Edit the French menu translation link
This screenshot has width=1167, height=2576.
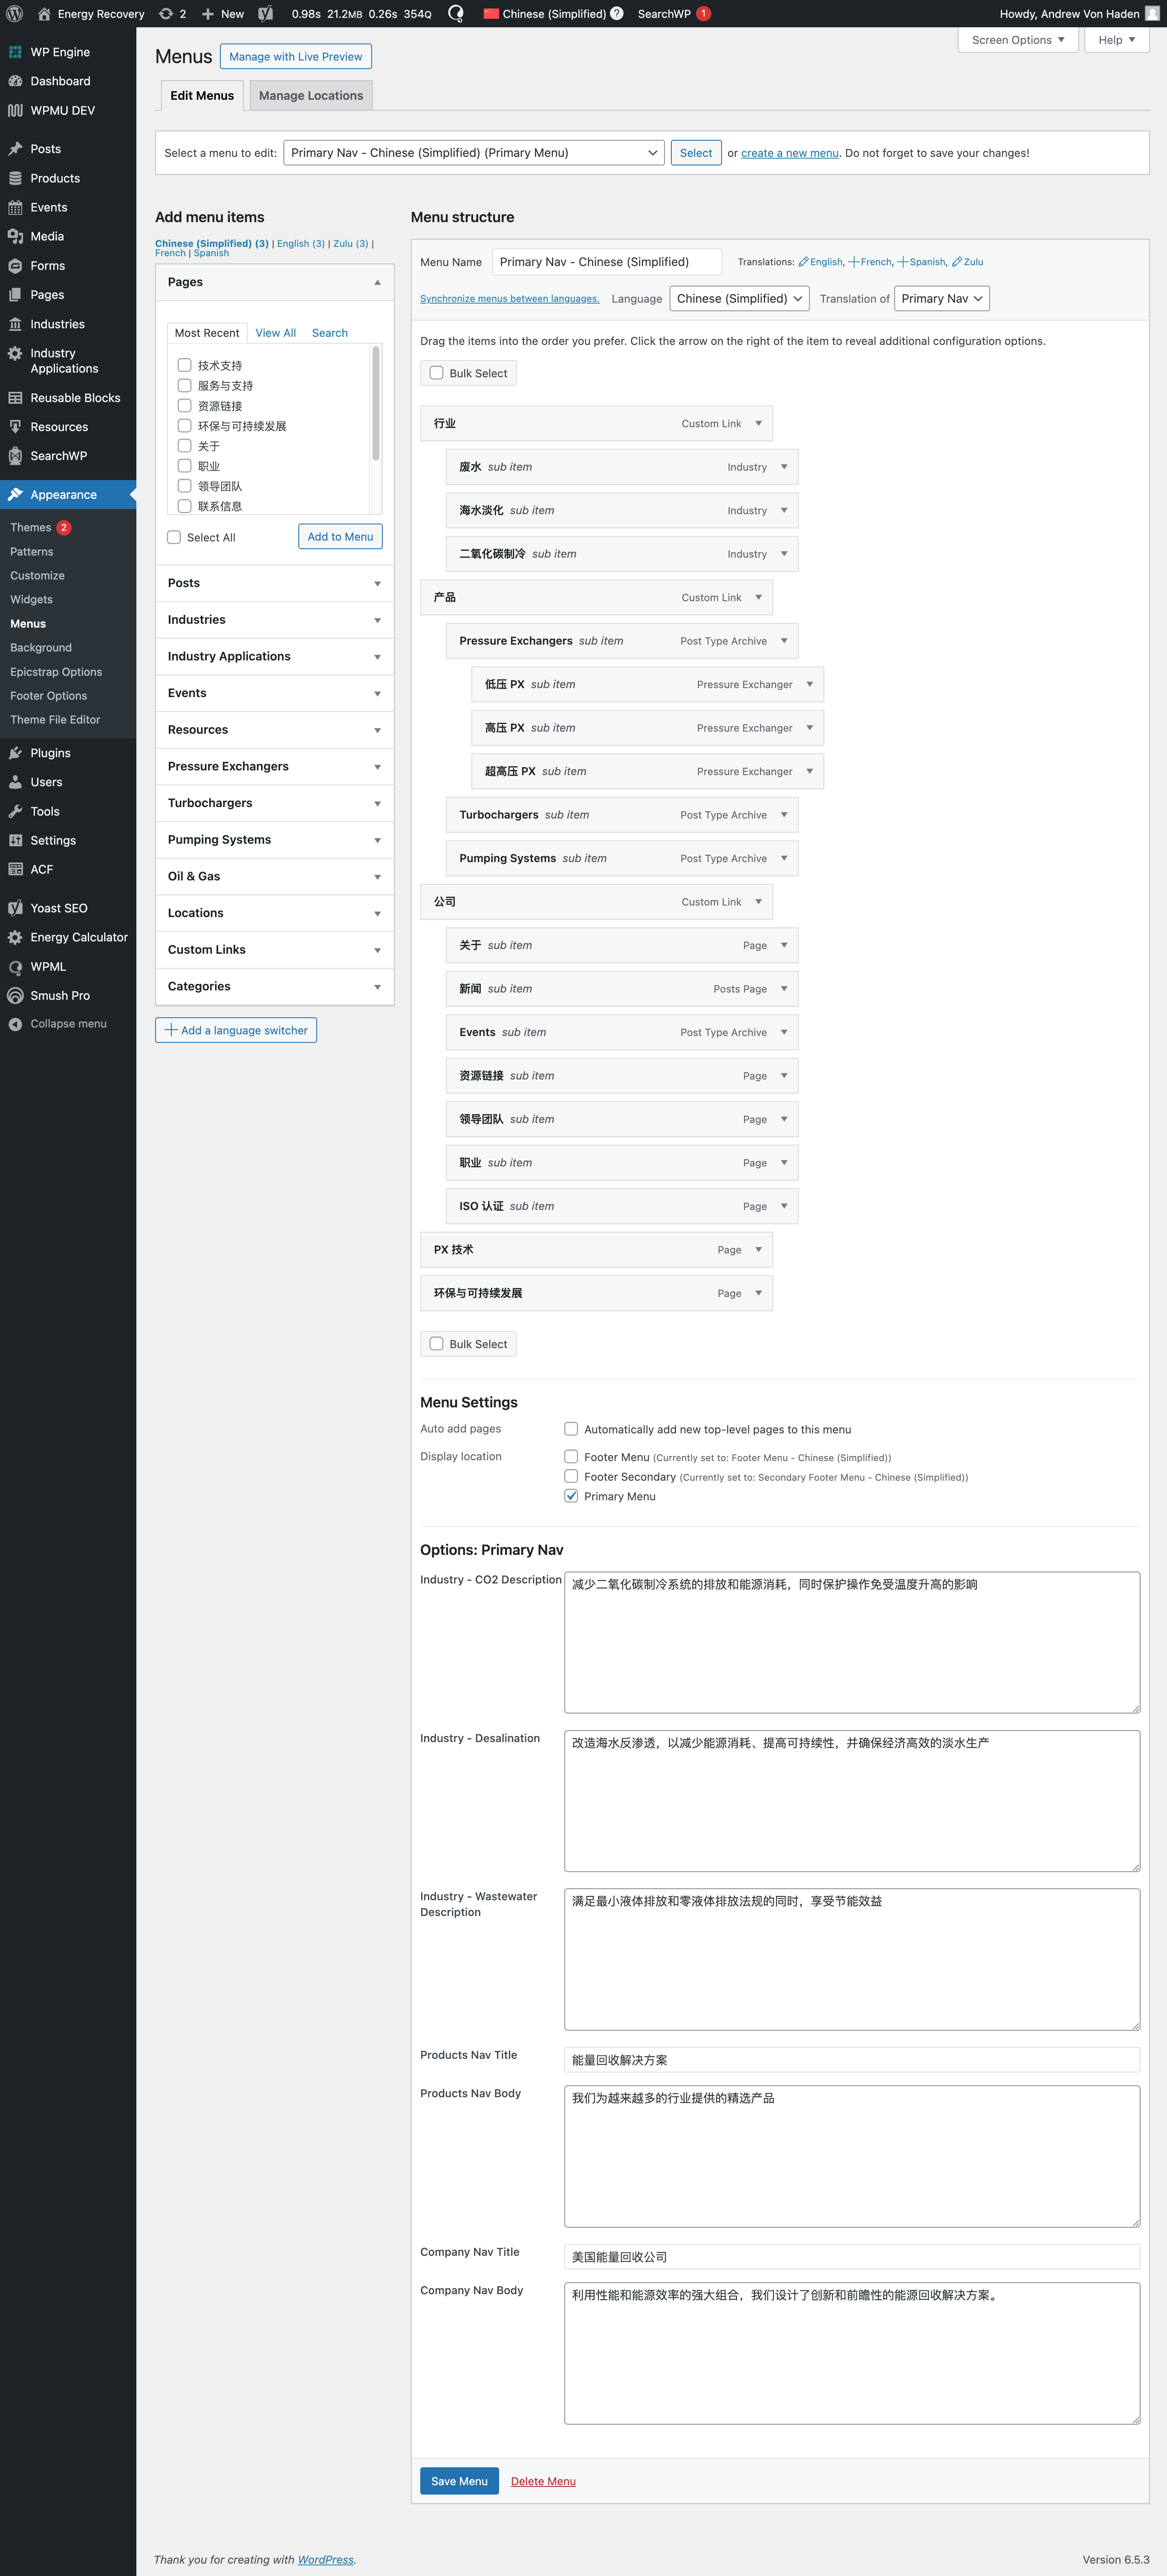[870, 262]
